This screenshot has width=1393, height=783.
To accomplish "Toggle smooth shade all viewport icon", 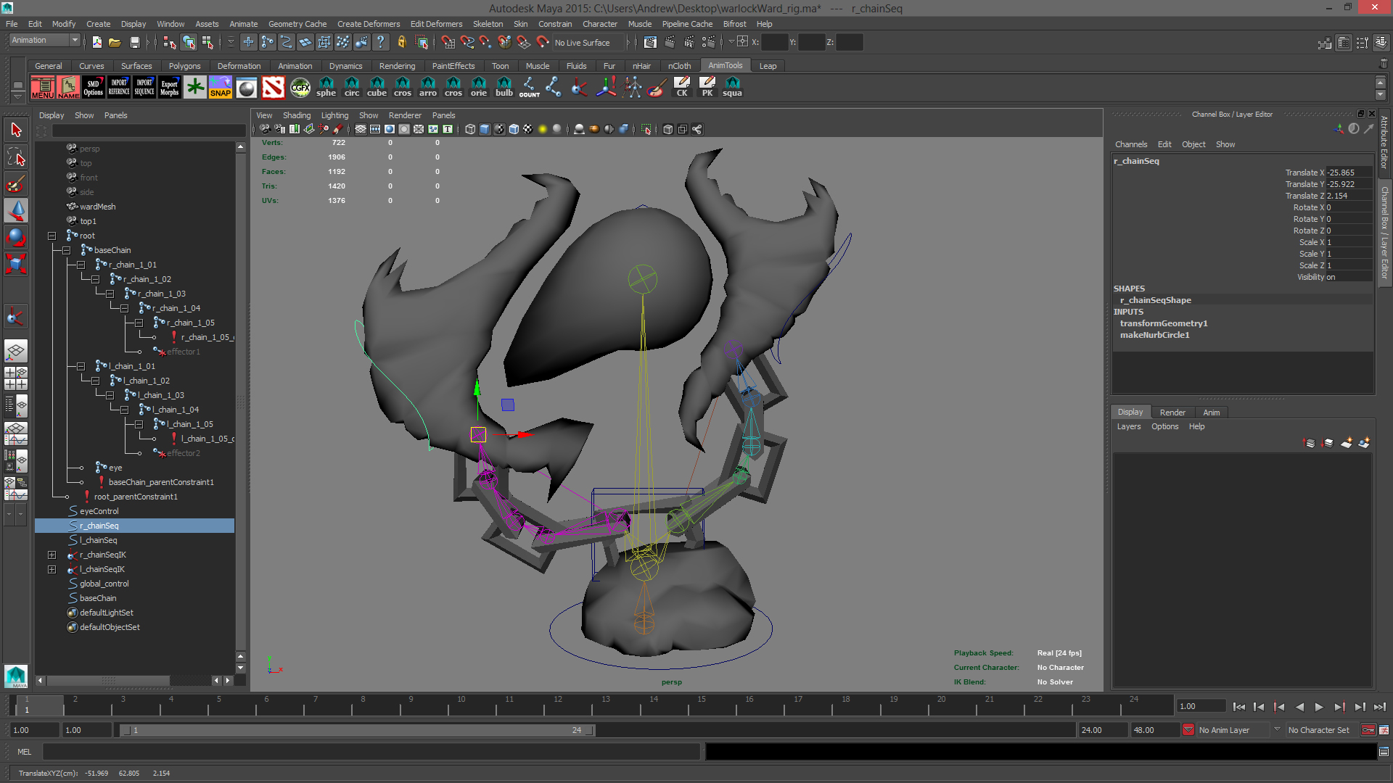I will click(x=485, y=129).
